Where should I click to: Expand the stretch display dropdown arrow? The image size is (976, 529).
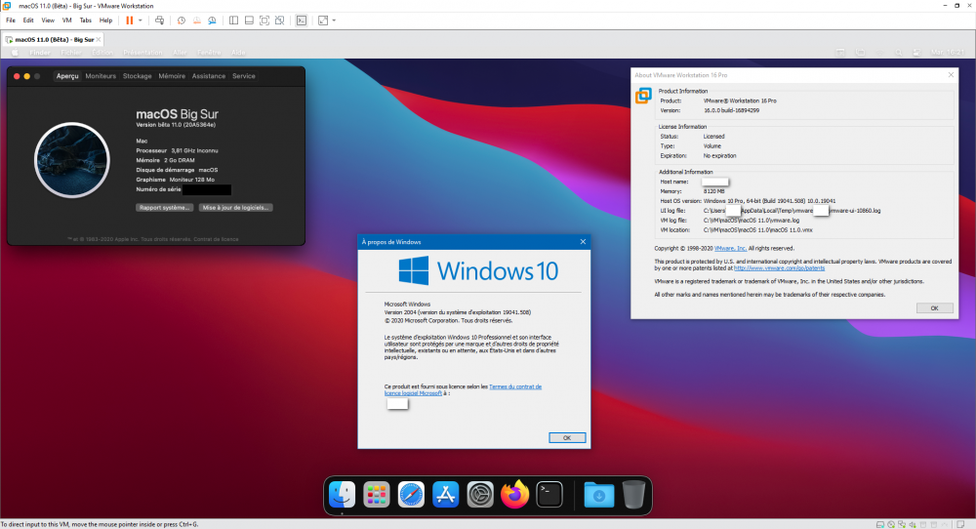click(334, 20)
